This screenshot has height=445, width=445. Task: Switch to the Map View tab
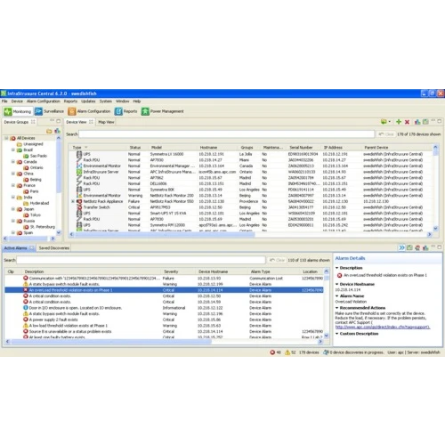(x=106, y=122)
